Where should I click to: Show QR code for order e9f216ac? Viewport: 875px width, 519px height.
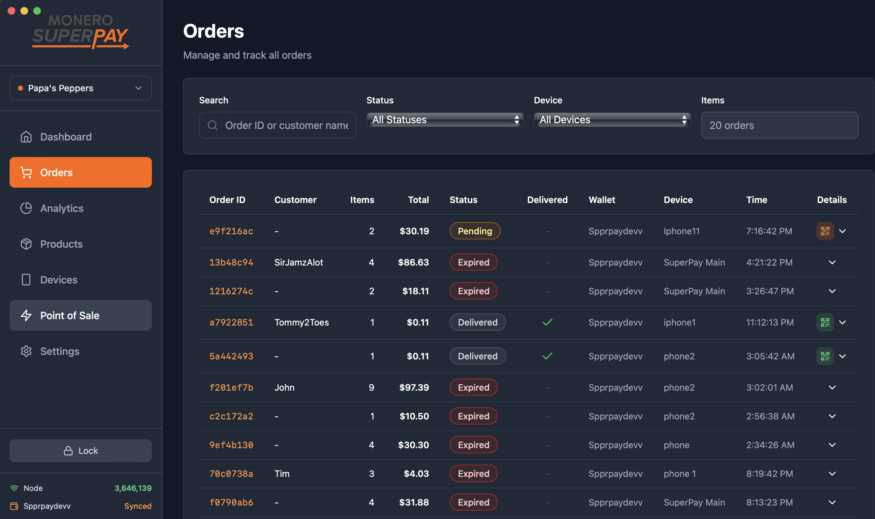point(825,231)
